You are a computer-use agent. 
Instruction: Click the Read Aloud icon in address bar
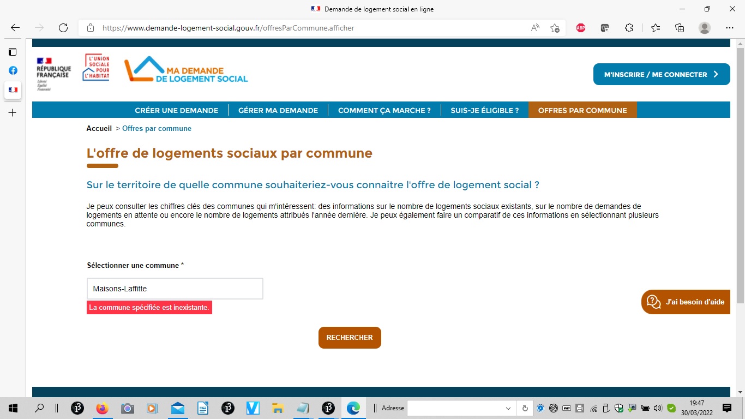pyautogui.click(x=536, y=28)
